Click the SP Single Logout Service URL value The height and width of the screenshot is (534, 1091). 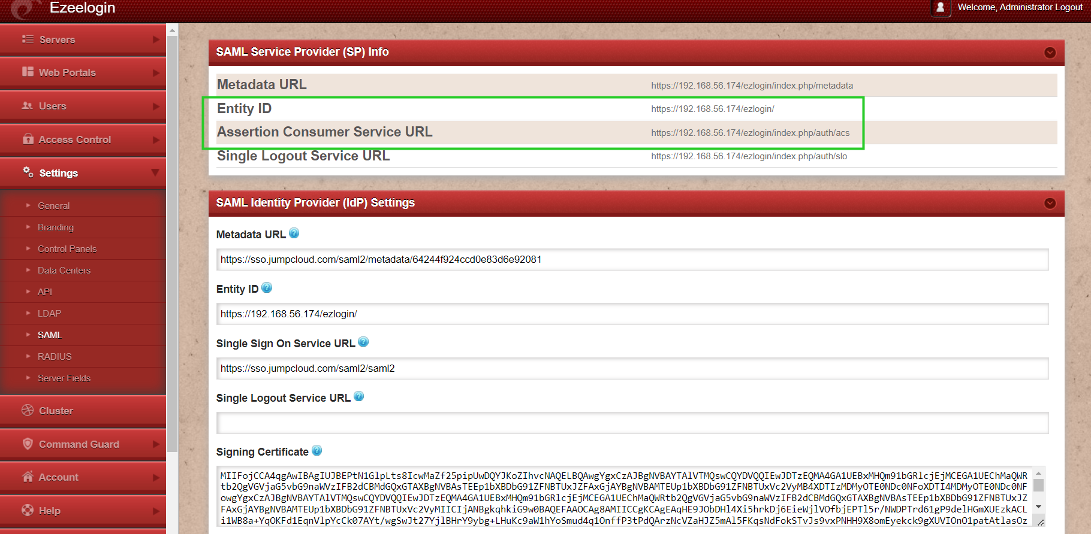[x=749, y=156]
